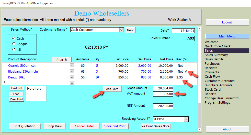
Task: Expand the Customer's Name dropdown
Action: pyautogui.click(x=121, y=30)
